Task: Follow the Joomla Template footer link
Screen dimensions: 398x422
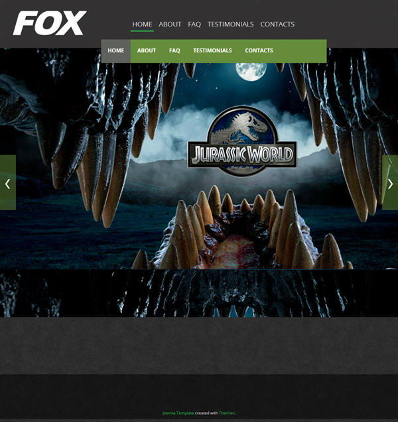Action: (178, 413)
